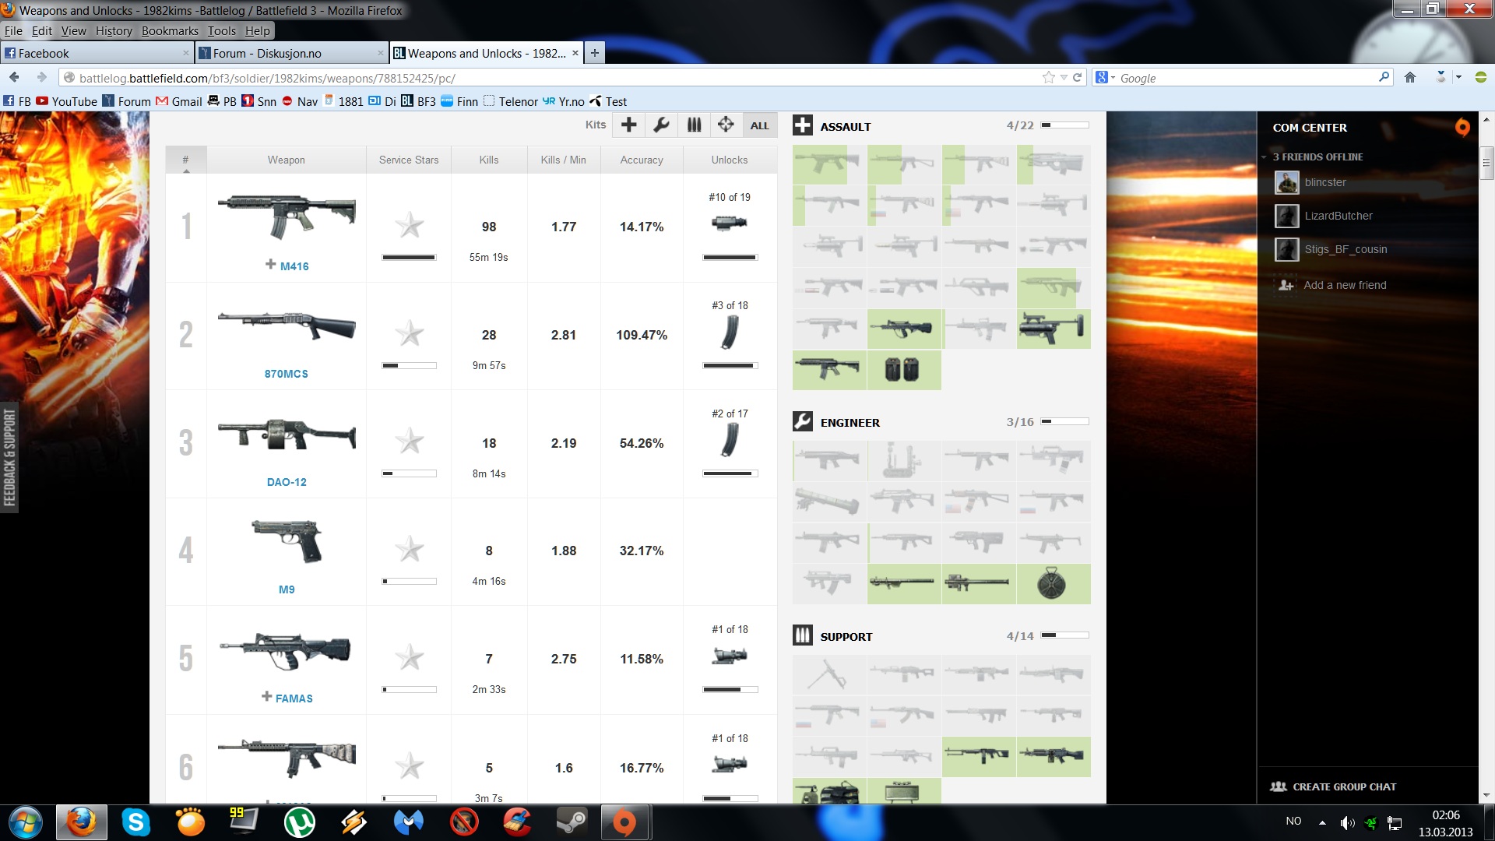Select first weapon in Assault grid

[828, 164]
